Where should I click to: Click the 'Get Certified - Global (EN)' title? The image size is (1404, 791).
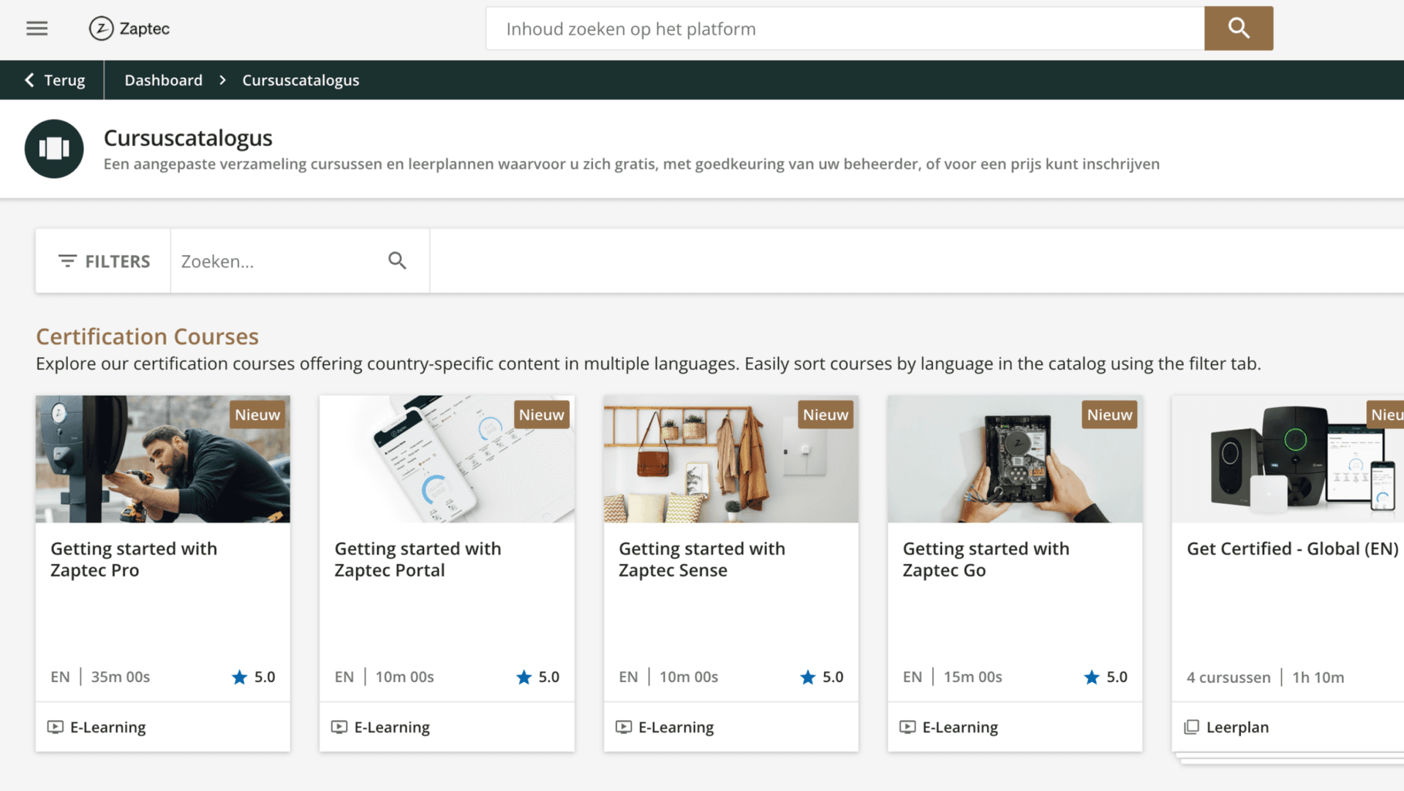[x=1292, y=549]
